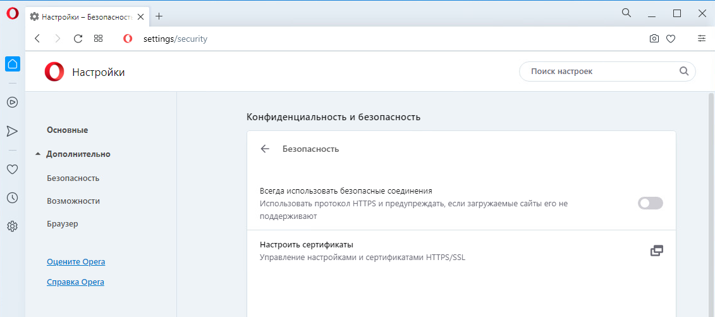Image resolution: width=715 pixels, height=317 pixels.
Task: Enable Always use secure connections toggle
Action: [x=651, y=204]
